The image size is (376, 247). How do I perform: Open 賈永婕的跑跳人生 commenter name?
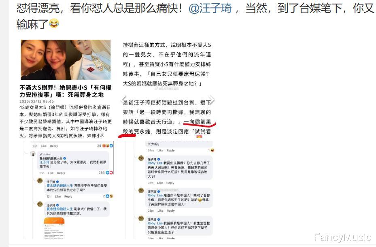[x=51, y=158]
